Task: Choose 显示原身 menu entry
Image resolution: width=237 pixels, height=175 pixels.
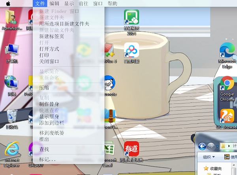Action: [68, 117]
